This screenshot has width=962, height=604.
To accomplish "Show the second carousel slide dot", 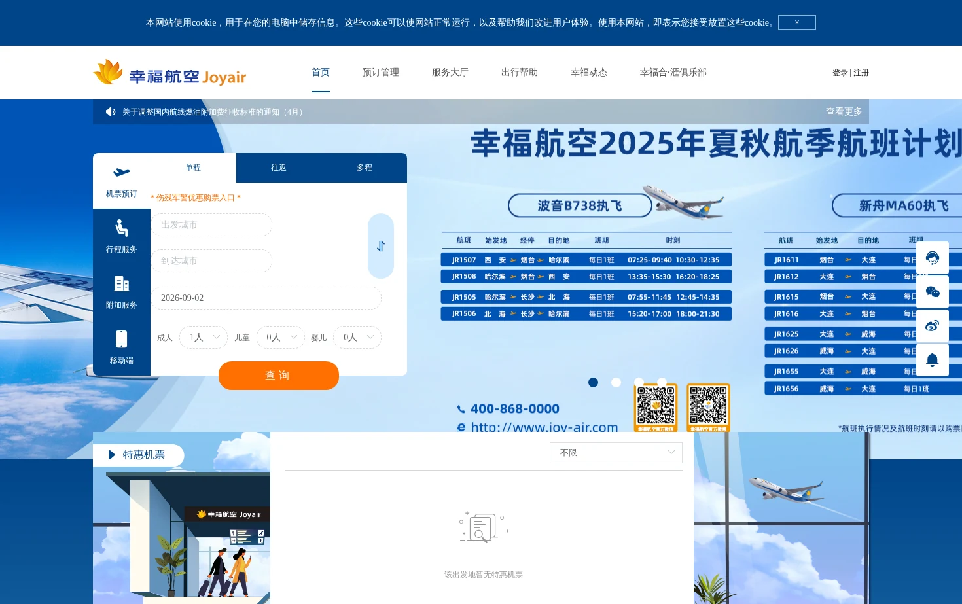I will point(616,382).
